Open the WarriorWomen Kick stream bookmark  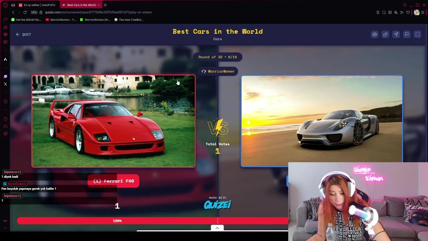coord(95,20)
